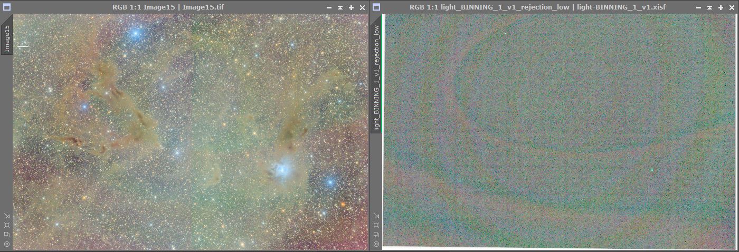The height and width of the screenshot is (252, 739).
Task: Click crossed-square icon in rejection_low window
Action: [x=376, y=225]
